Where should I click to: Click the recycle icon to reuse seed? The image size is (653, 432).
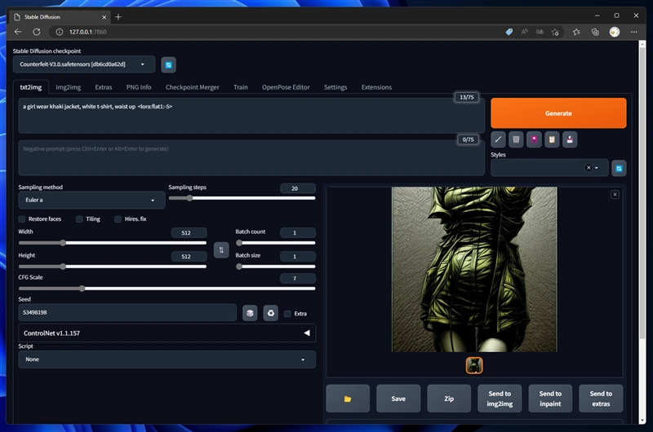click(x=270, y=313)
